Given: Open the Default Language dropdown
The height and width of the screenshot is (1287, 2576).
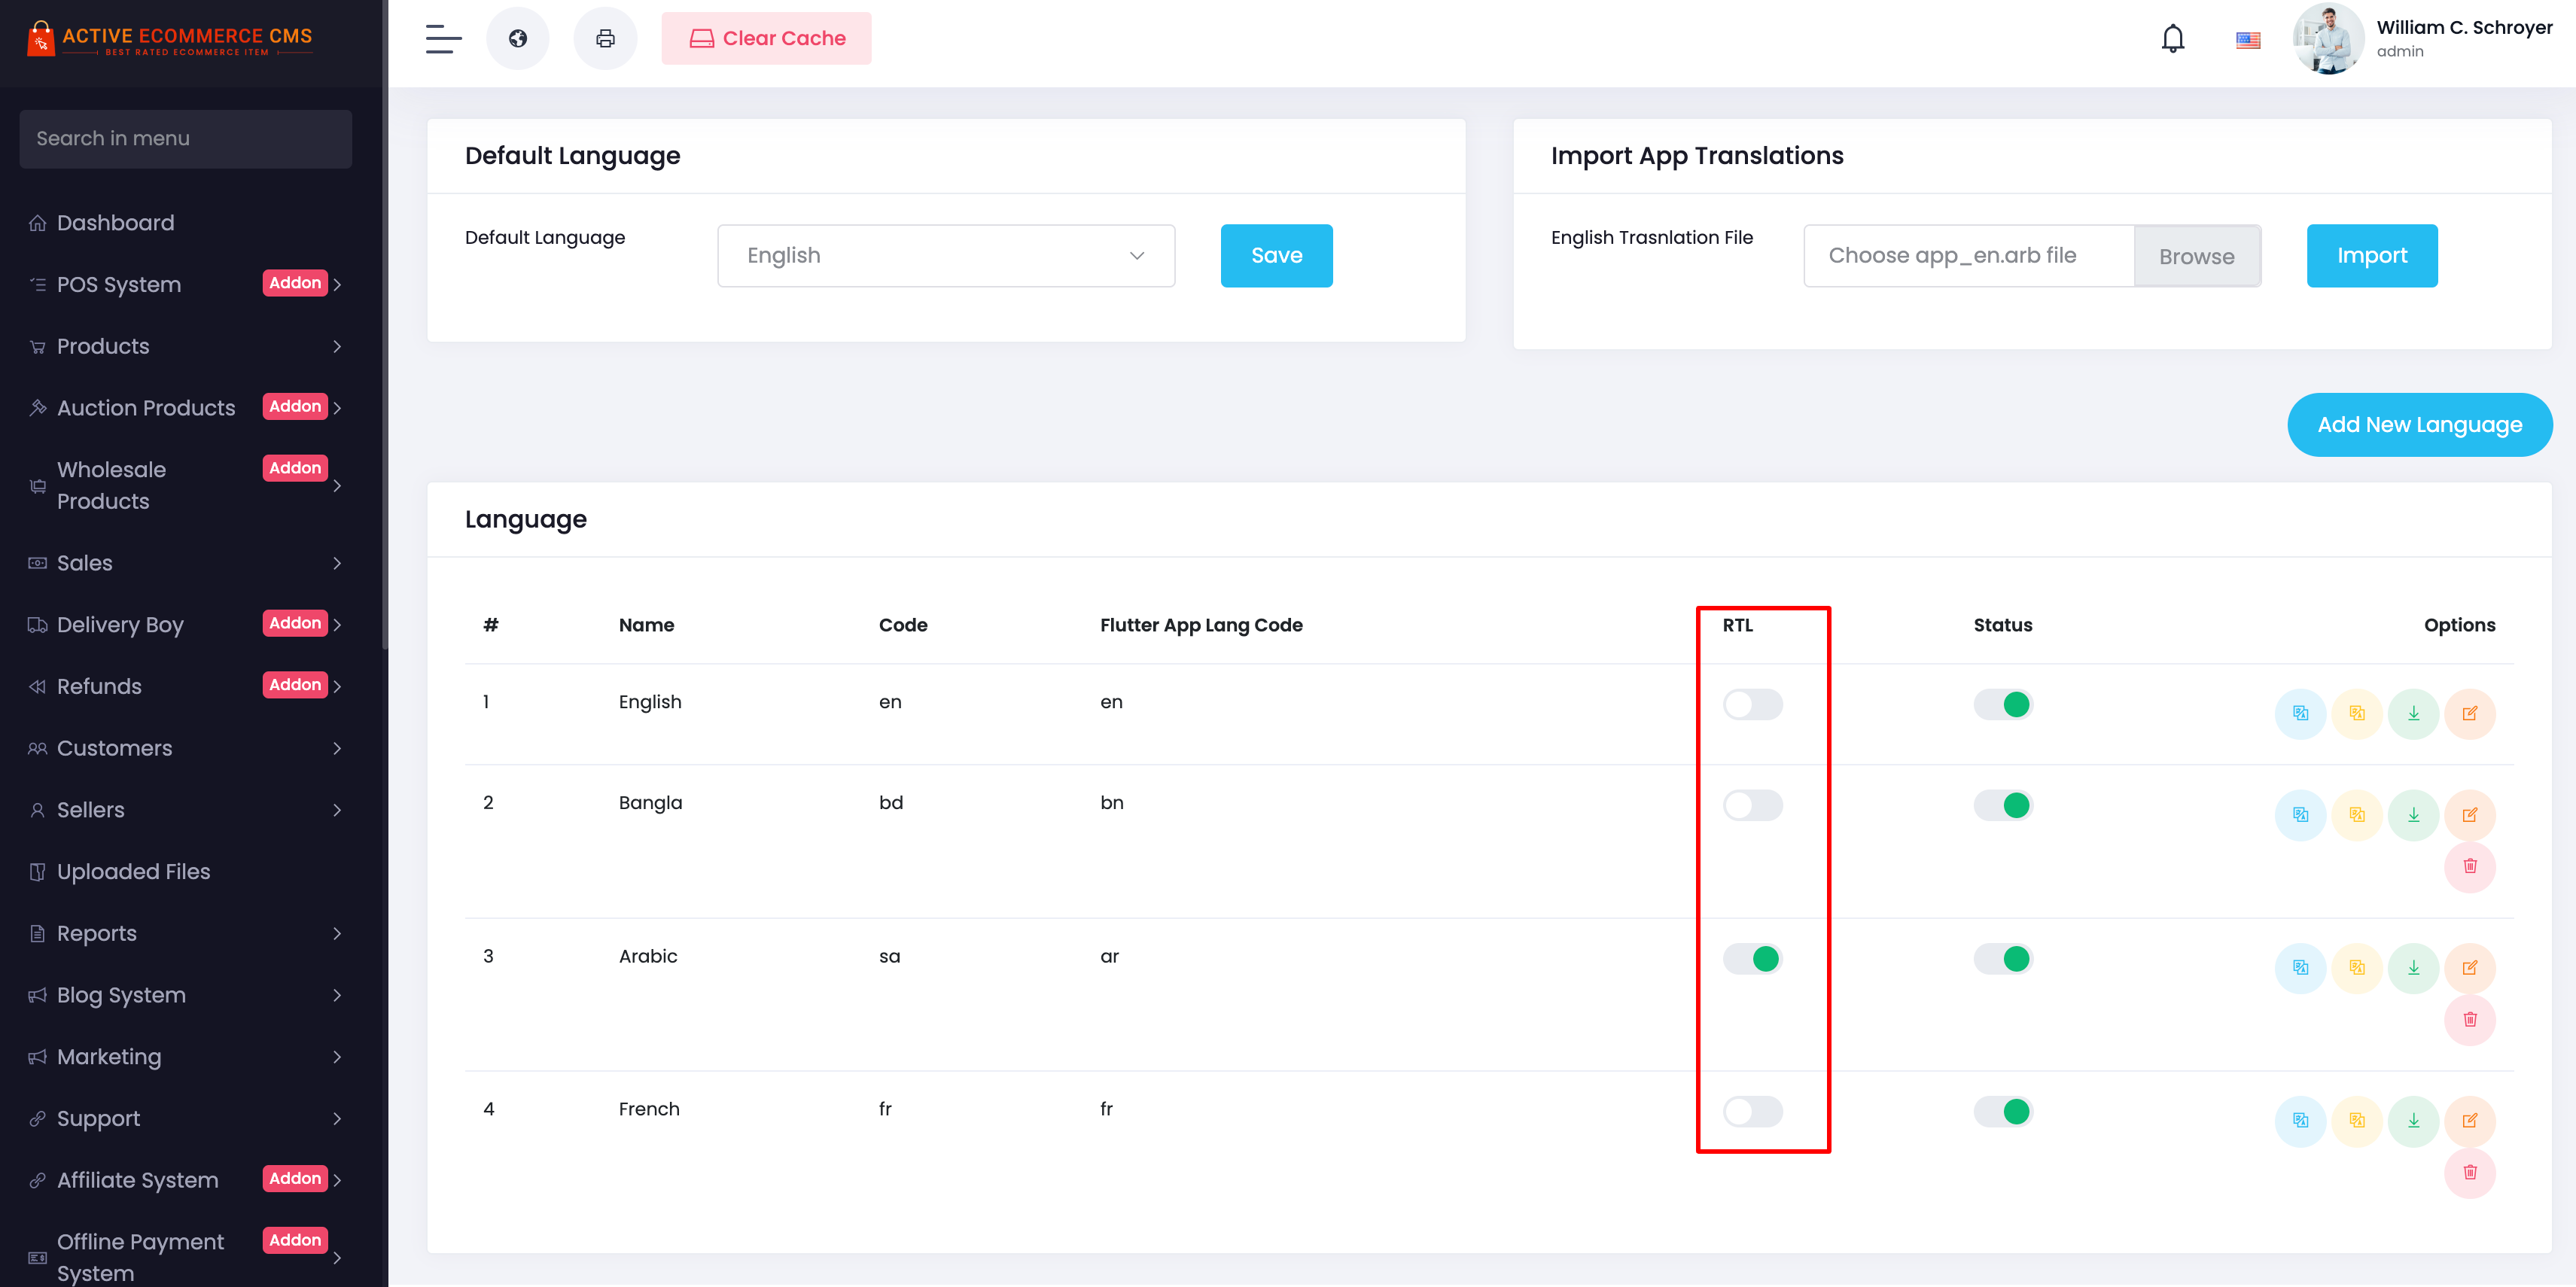Looking at the screenshot, I should 946,255.
